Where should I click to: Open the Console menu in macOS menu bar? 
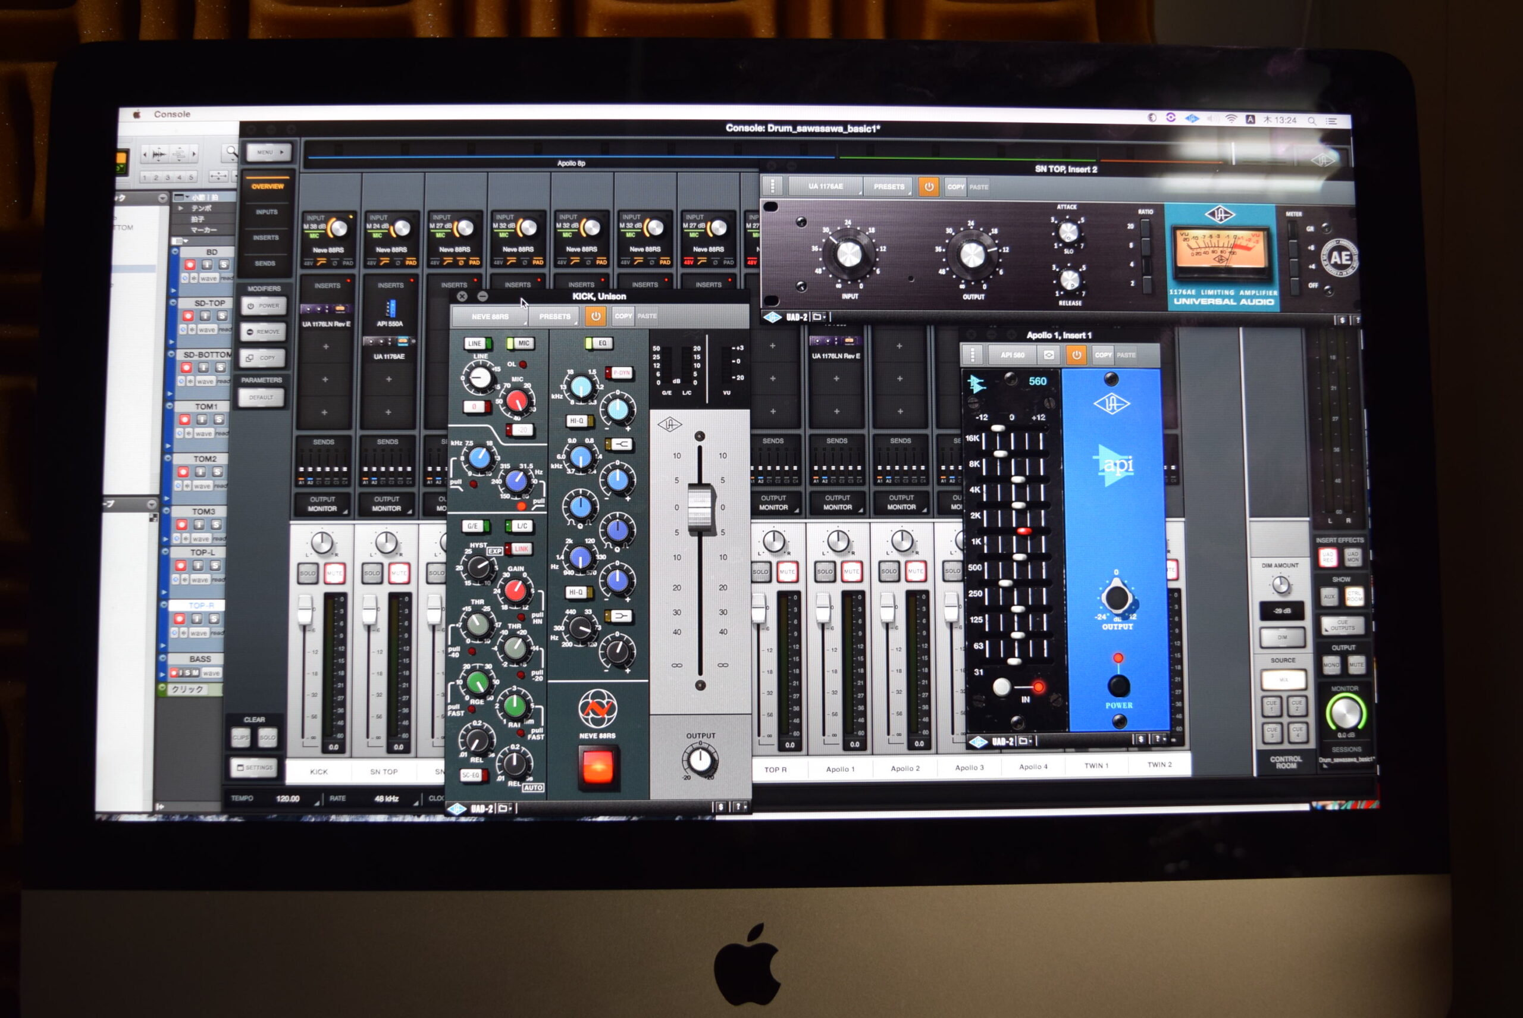tap(172, 114)
